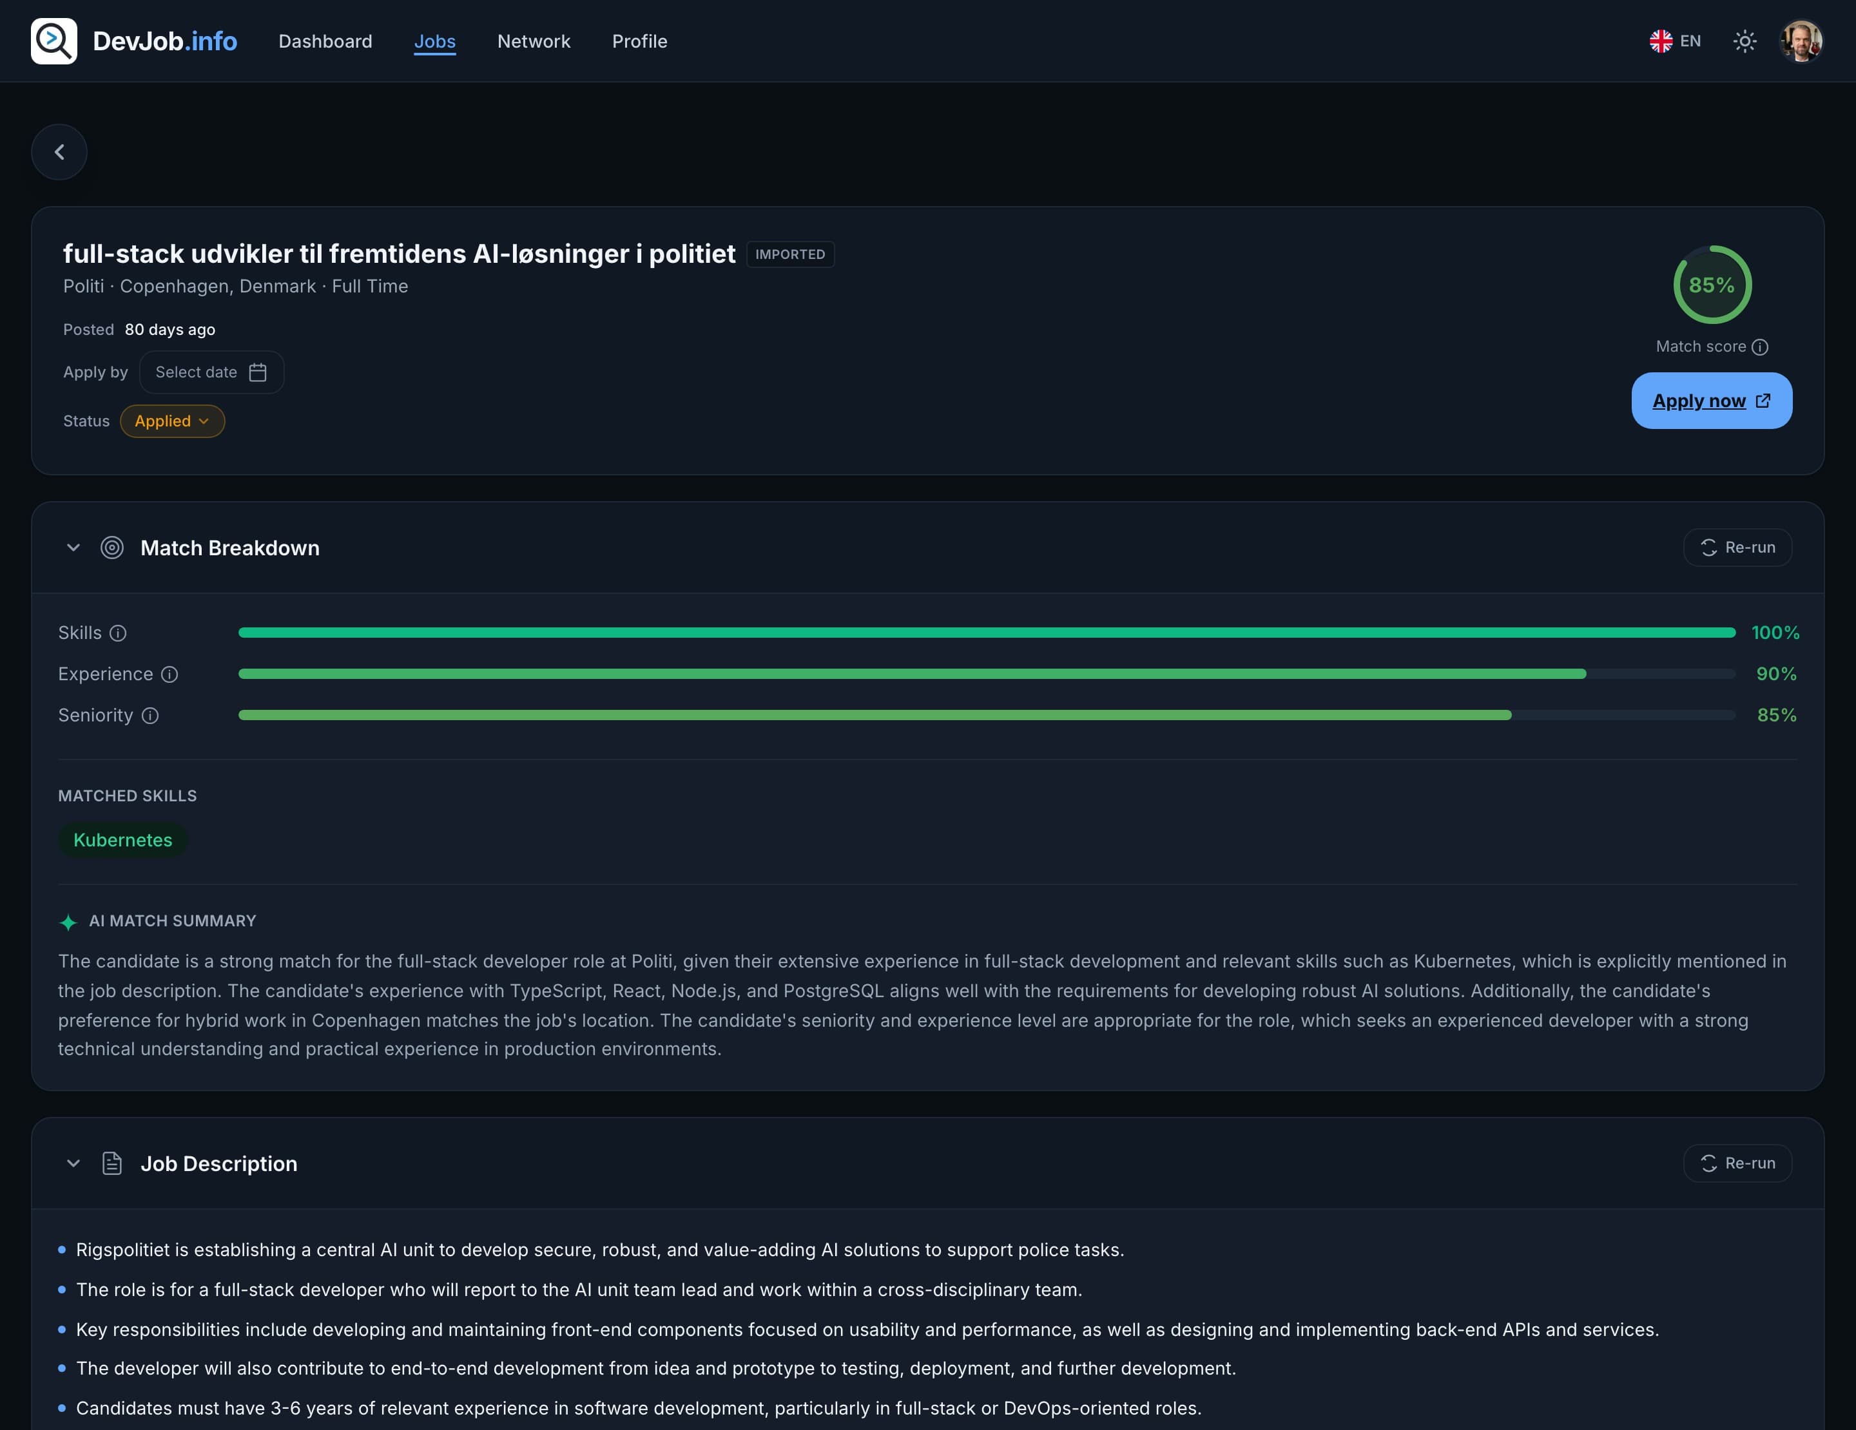Open the EN language selector
The width and height of the screenshot is (1856, 1430).
pos(1675,41)
